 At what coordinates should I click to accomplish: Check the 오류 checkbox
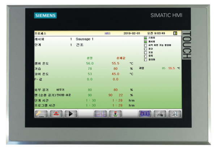pyautogui.click(x=145, y=52)
